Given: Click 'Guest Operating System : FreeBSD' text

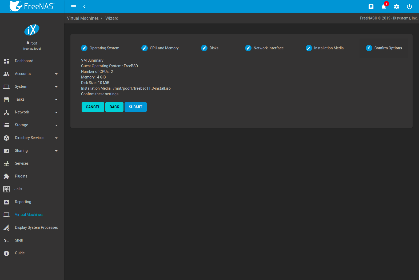Looking at the screenshot, I should pyautogui.click(x=109, y=66).
